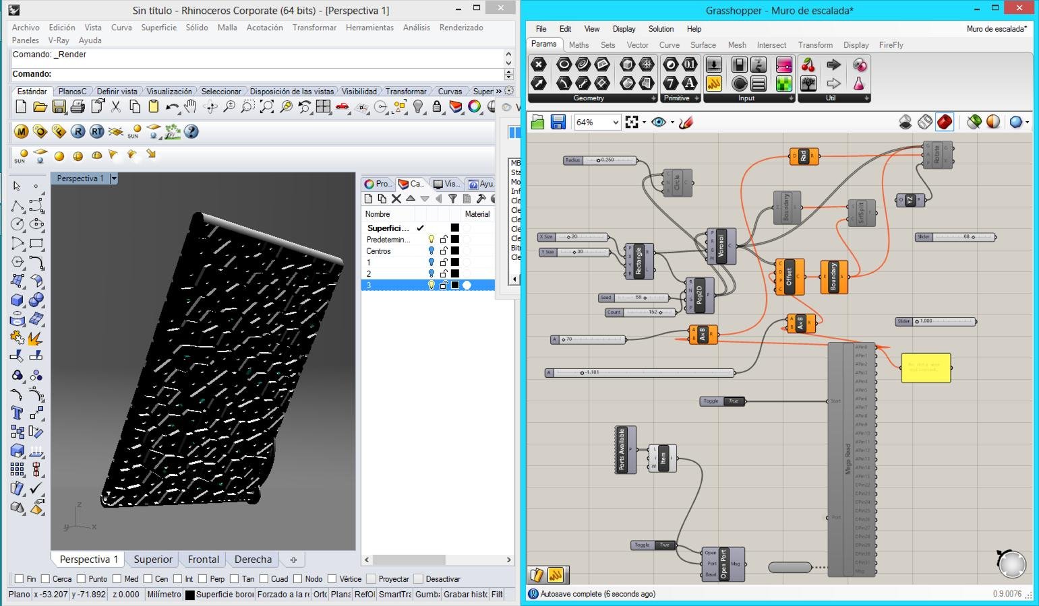Switch to the Mesh tab in Grasshopper
1039x606 pixels.
point(736,45)
